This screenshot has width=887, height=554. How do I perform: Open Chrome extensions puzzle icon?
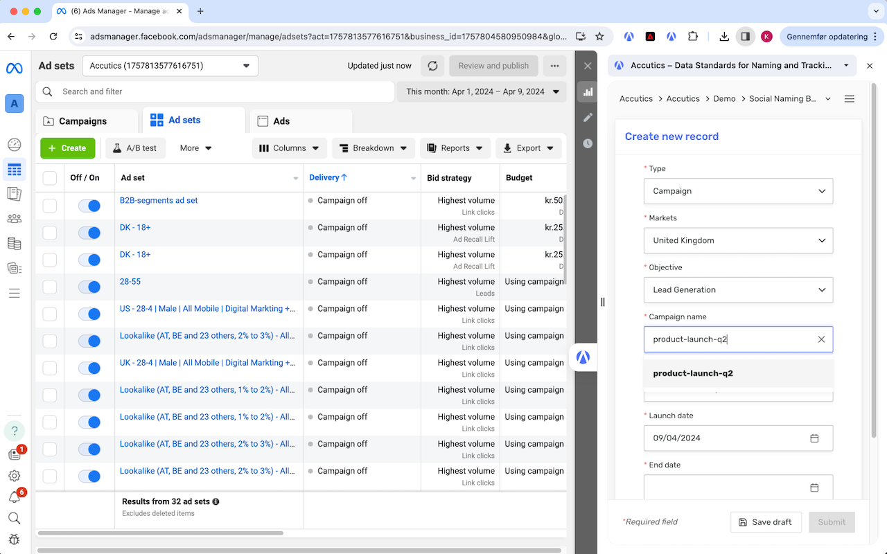(693, 37)
